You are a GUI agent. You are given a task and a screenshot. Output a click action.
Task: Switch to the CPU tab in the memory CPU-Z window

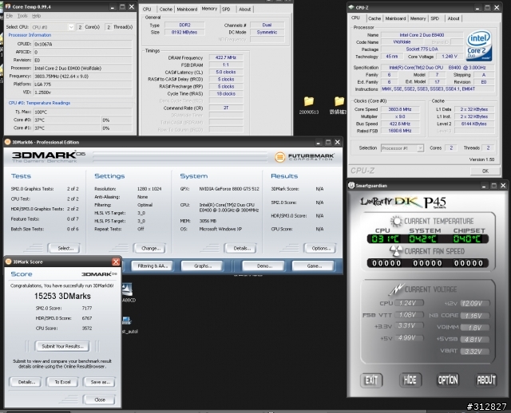click(147, 9)
